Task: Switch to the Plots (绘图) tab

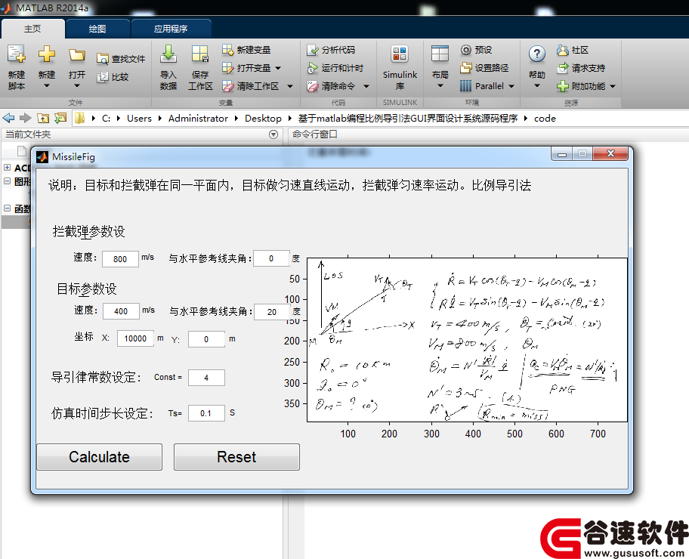Action: [97, 29]
